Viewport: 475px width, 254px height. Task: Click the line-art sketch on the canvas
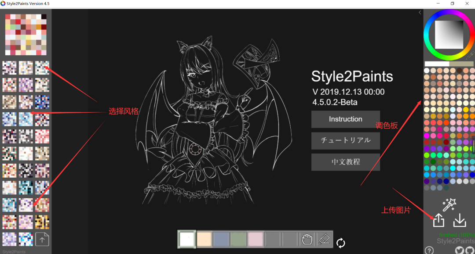click(214, 121)
